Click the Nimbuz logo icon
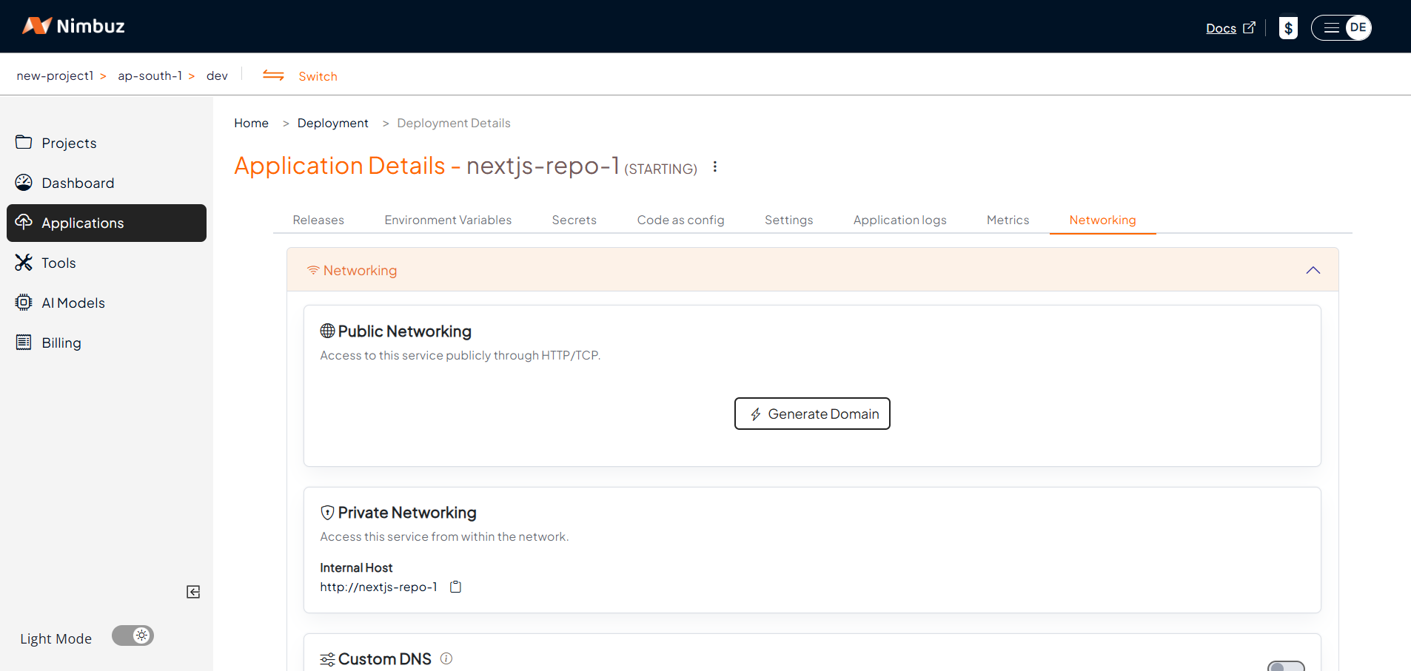Viewport: 1411px width, 671px height. pyautogui.click(x=37, y=26)
